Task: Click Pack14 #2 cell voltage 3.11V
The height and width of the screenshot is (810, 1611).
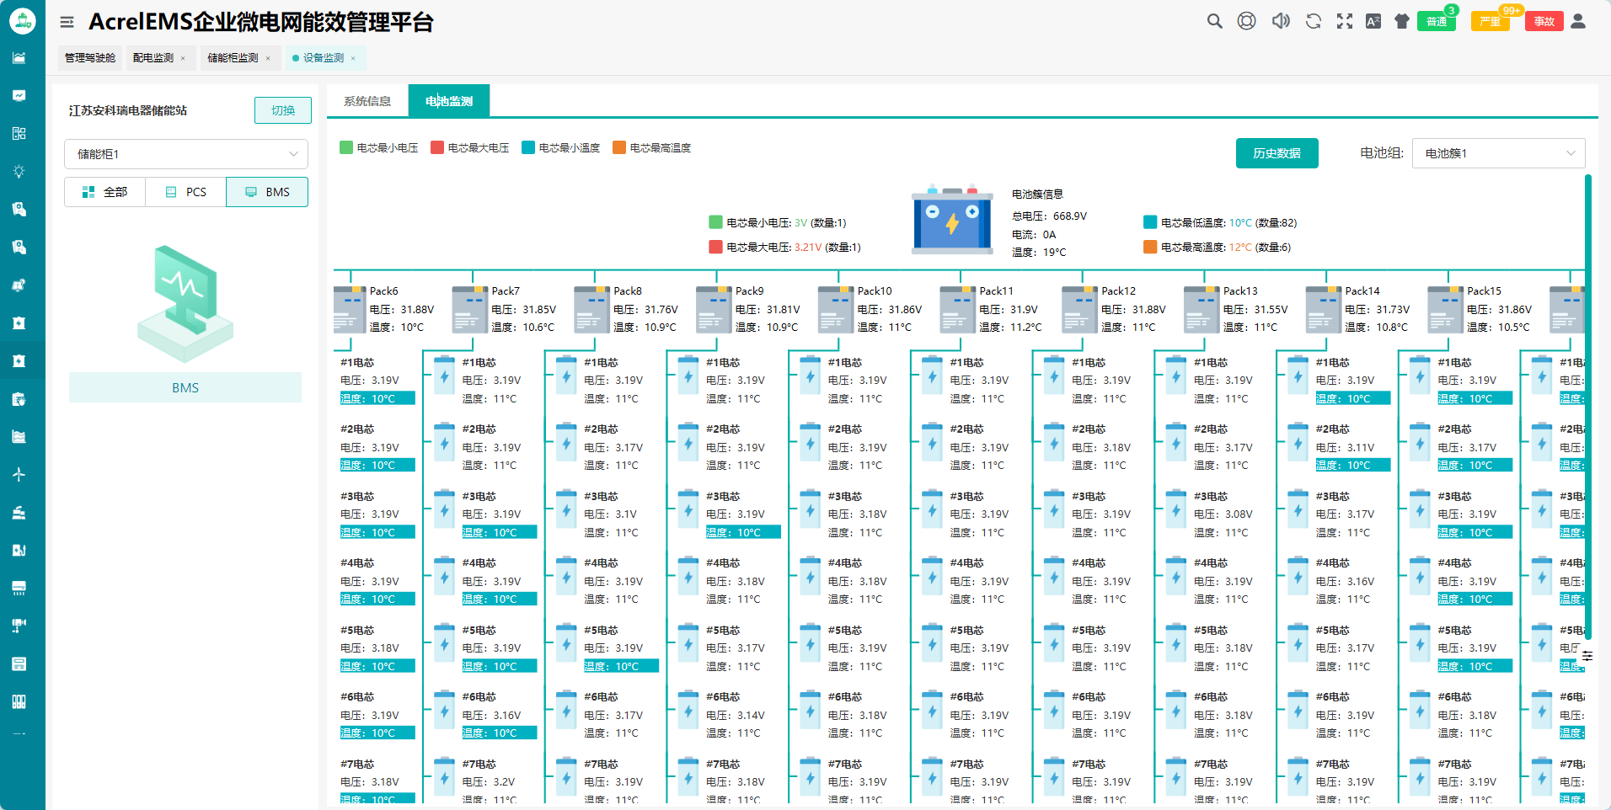Action: click(x=1345, y=448)
